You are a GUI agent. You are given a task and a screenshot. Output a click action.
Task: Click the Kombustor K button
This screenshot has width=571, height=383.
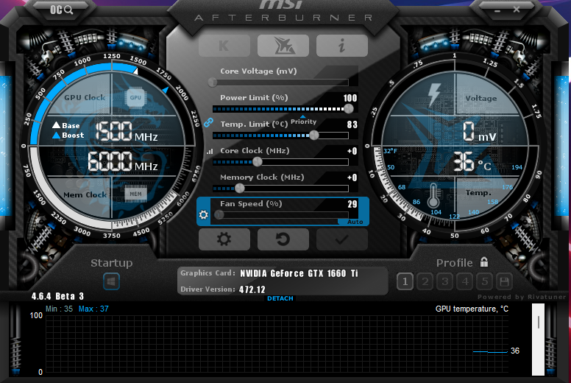[x=224, y=46]
